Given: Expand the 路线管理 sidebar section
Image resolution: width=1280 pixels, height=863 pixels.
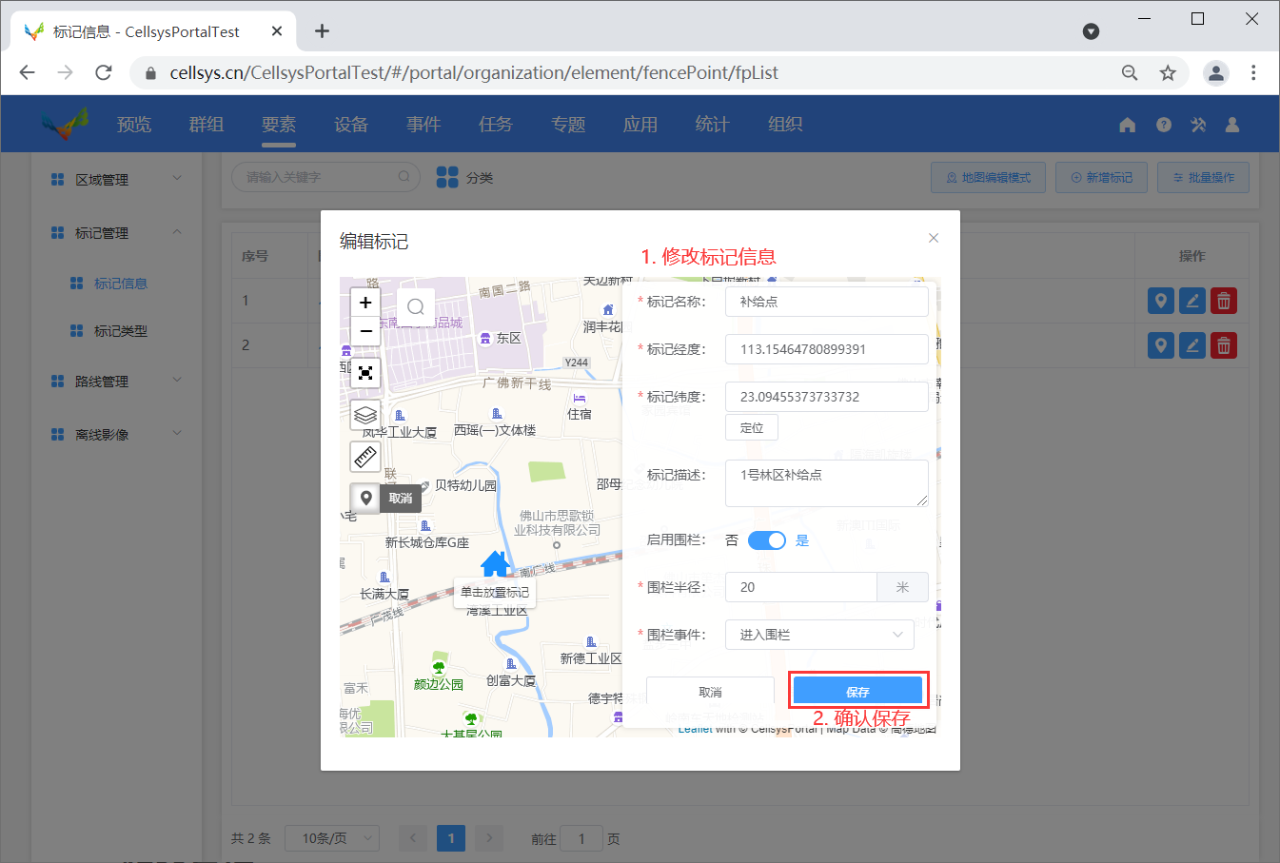Looking at the screenshot, I should tap(115, 381).
